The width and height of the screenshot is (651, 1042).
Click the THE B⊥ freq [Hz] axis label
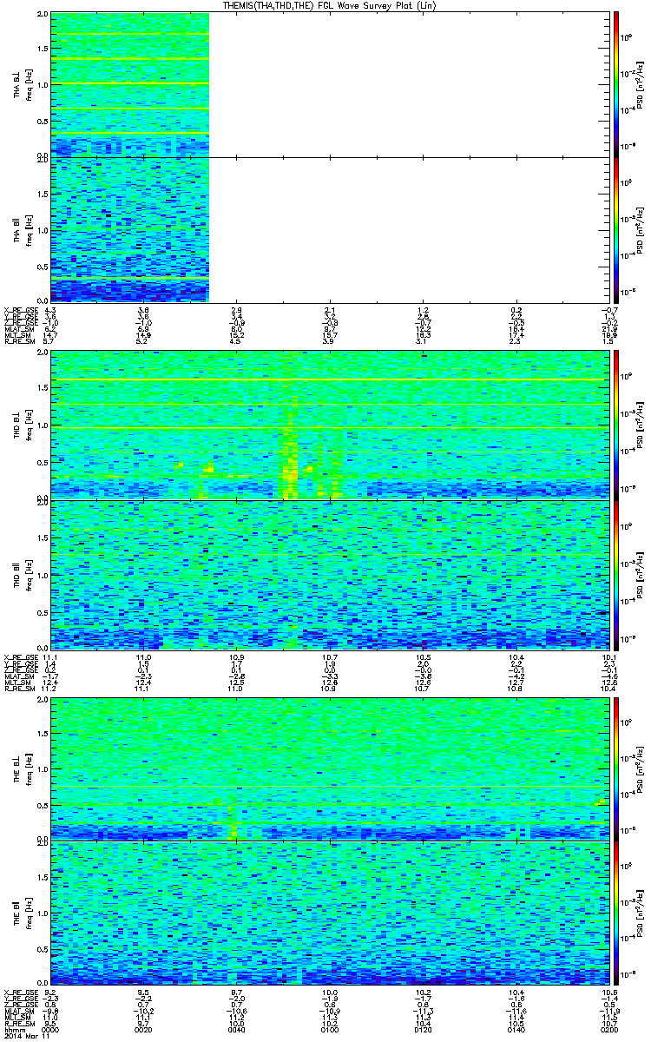[x=28, y=768]
